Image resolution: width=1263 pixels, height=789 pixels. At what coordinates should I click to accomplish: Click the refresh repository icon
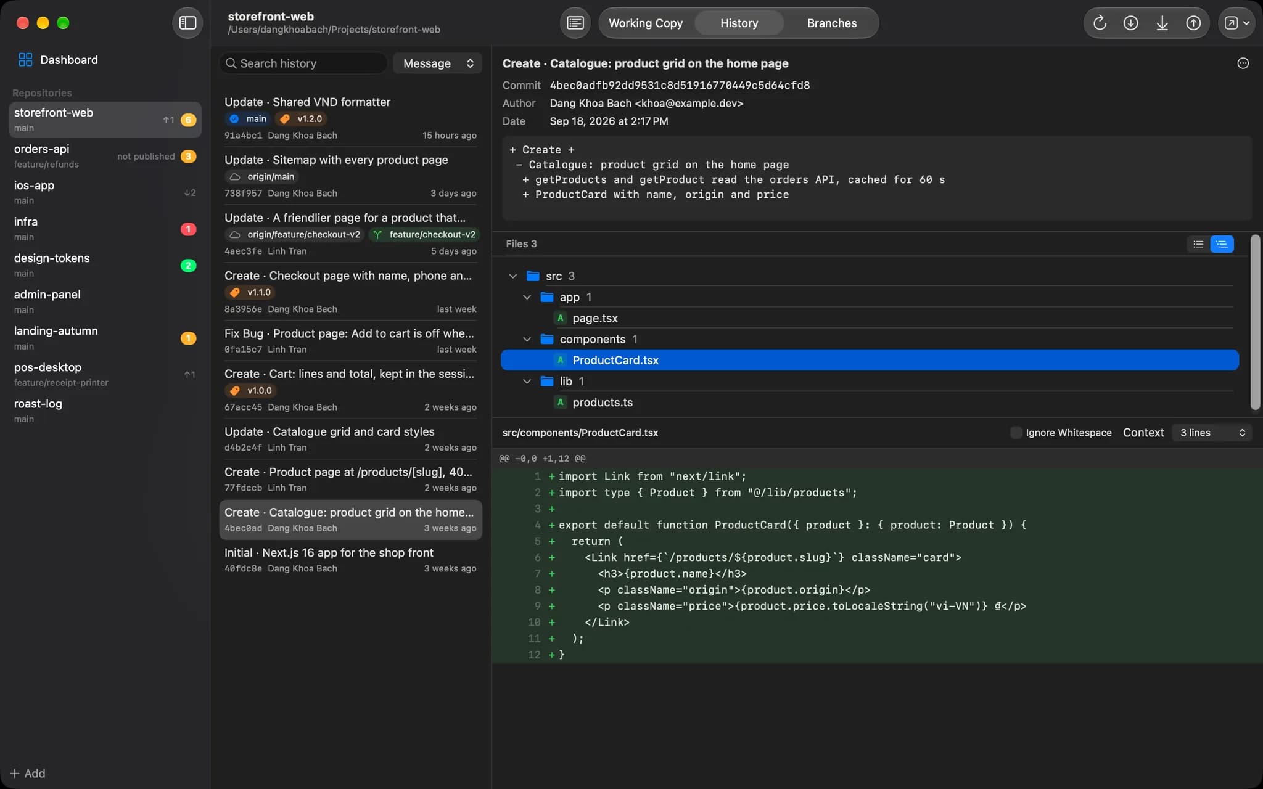point(1100,23)
